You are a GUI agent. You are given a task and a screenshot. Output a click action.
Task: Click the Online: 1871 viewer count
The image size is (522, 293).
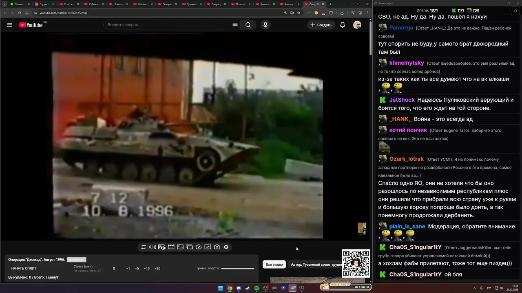tap(427, 11)
